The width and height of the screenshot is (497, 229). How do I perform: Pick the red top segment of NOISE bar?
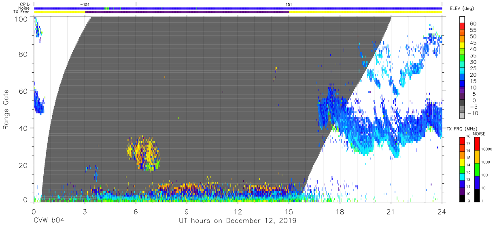(476, 144)
